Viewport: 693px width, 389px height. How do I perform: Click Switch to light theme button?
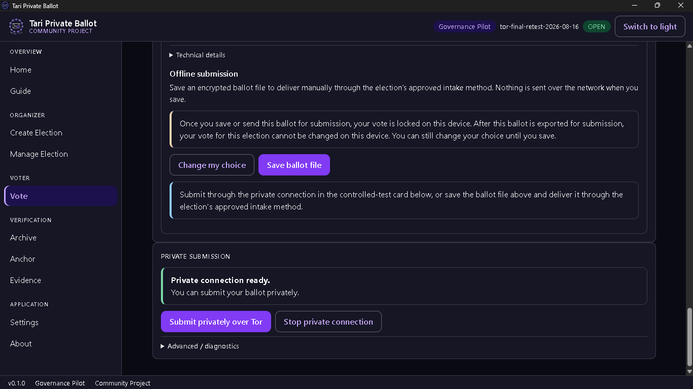[x=650, y=27]
